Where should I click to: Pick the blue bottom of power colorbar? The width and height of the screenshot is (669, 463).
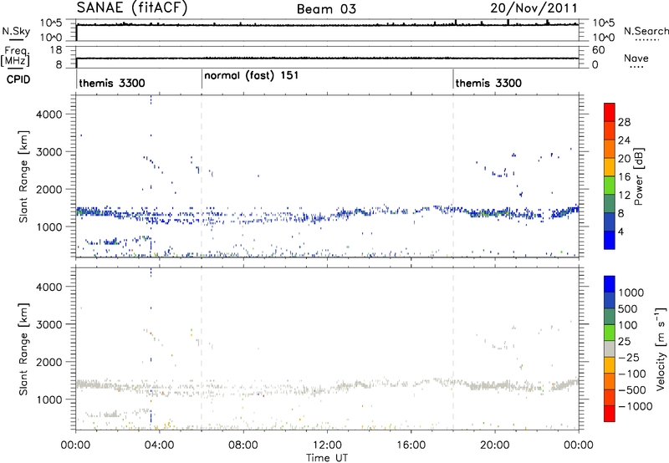tap(610, 240)
